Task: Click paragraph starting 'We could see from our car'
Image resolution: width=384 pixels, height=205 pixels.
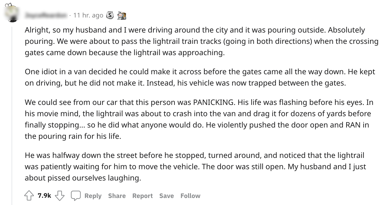Action: pos(188,119)
